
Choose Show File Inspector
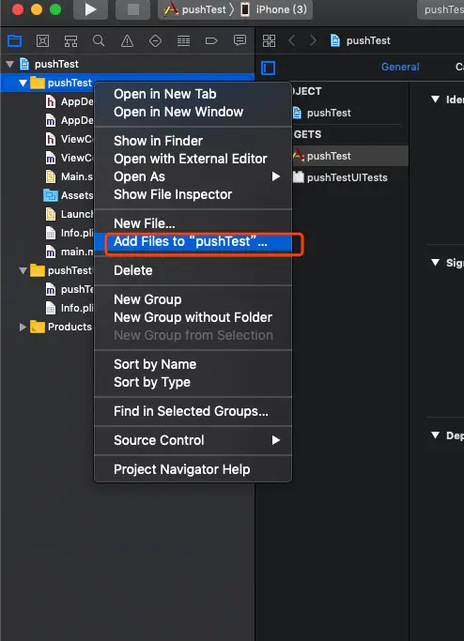[x=193, y=194]
